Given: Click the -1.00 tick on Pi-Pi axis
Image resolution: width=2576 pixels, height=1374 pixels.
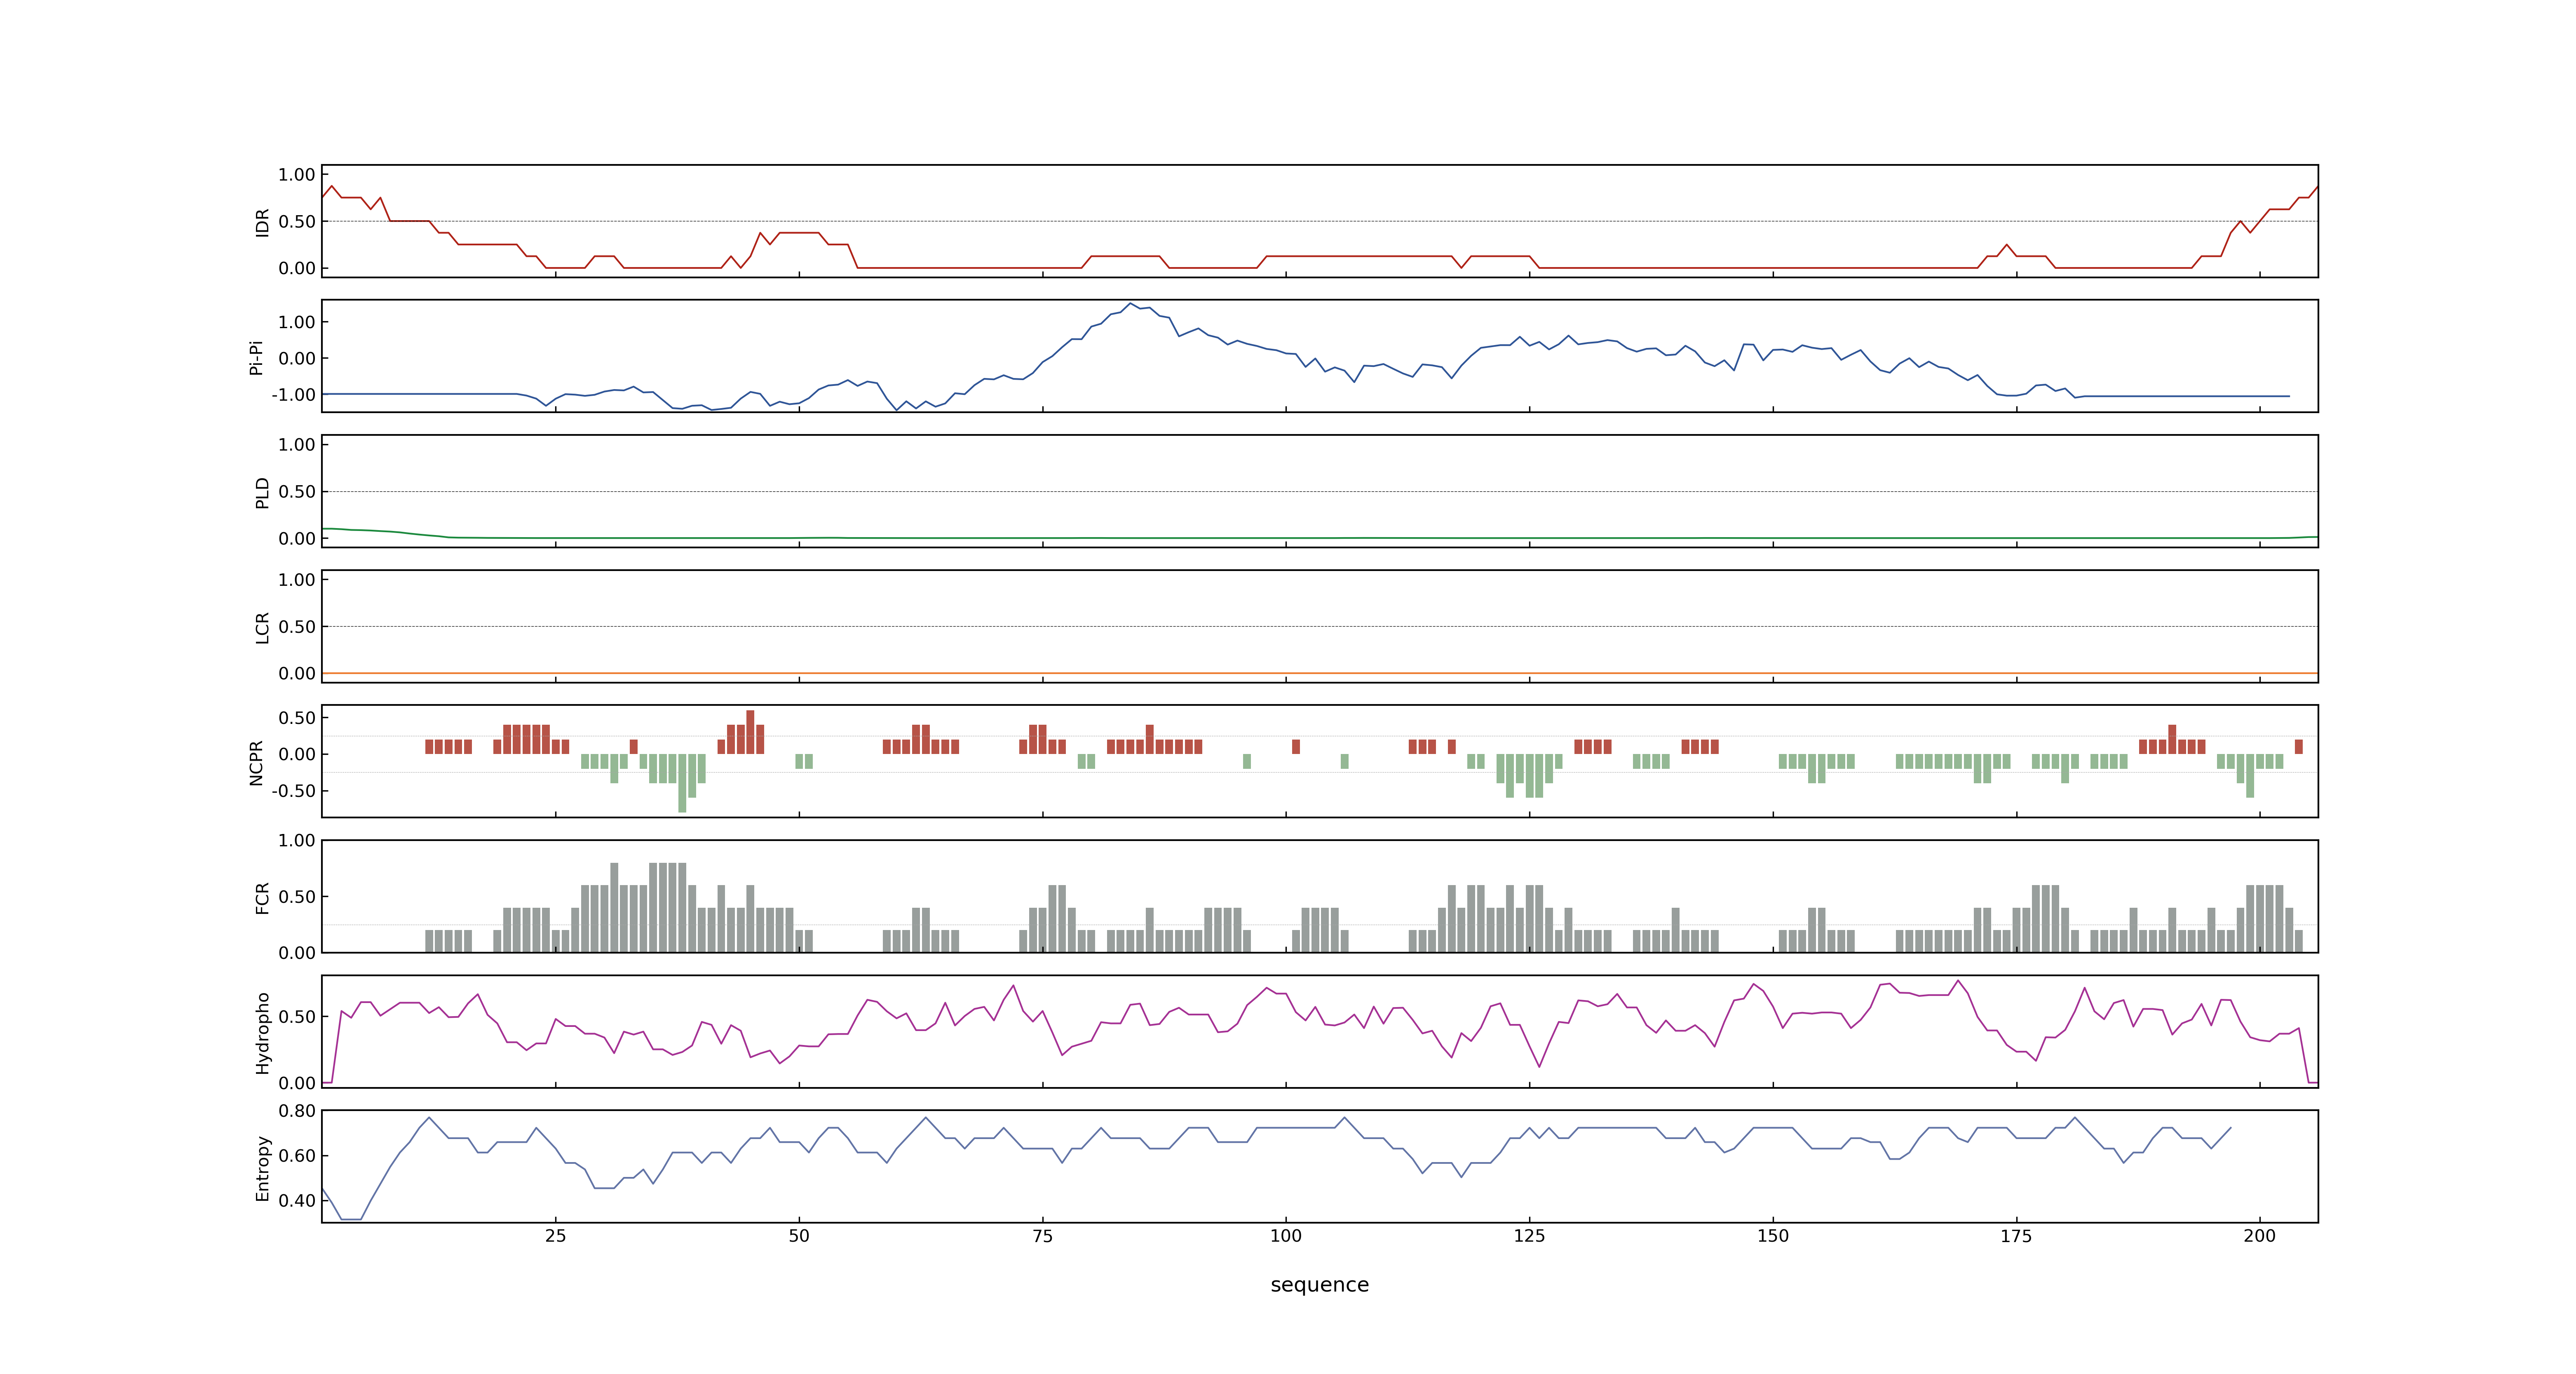Looking at the screenshot, I should [x=293, y=395].
